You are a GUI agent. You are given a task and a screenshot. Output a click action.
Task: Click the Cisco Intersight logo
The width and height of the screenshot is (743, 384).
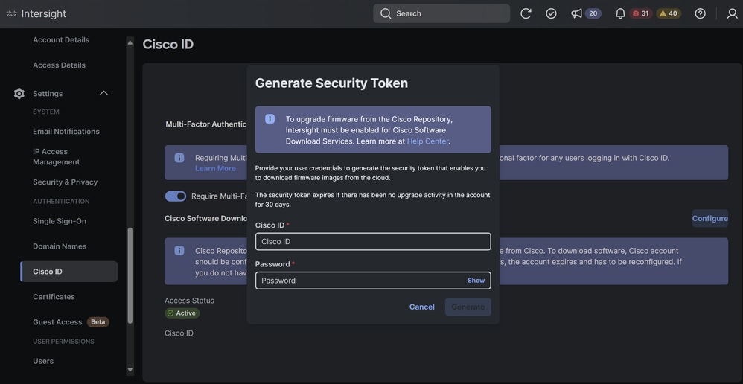tap(36, 13)
